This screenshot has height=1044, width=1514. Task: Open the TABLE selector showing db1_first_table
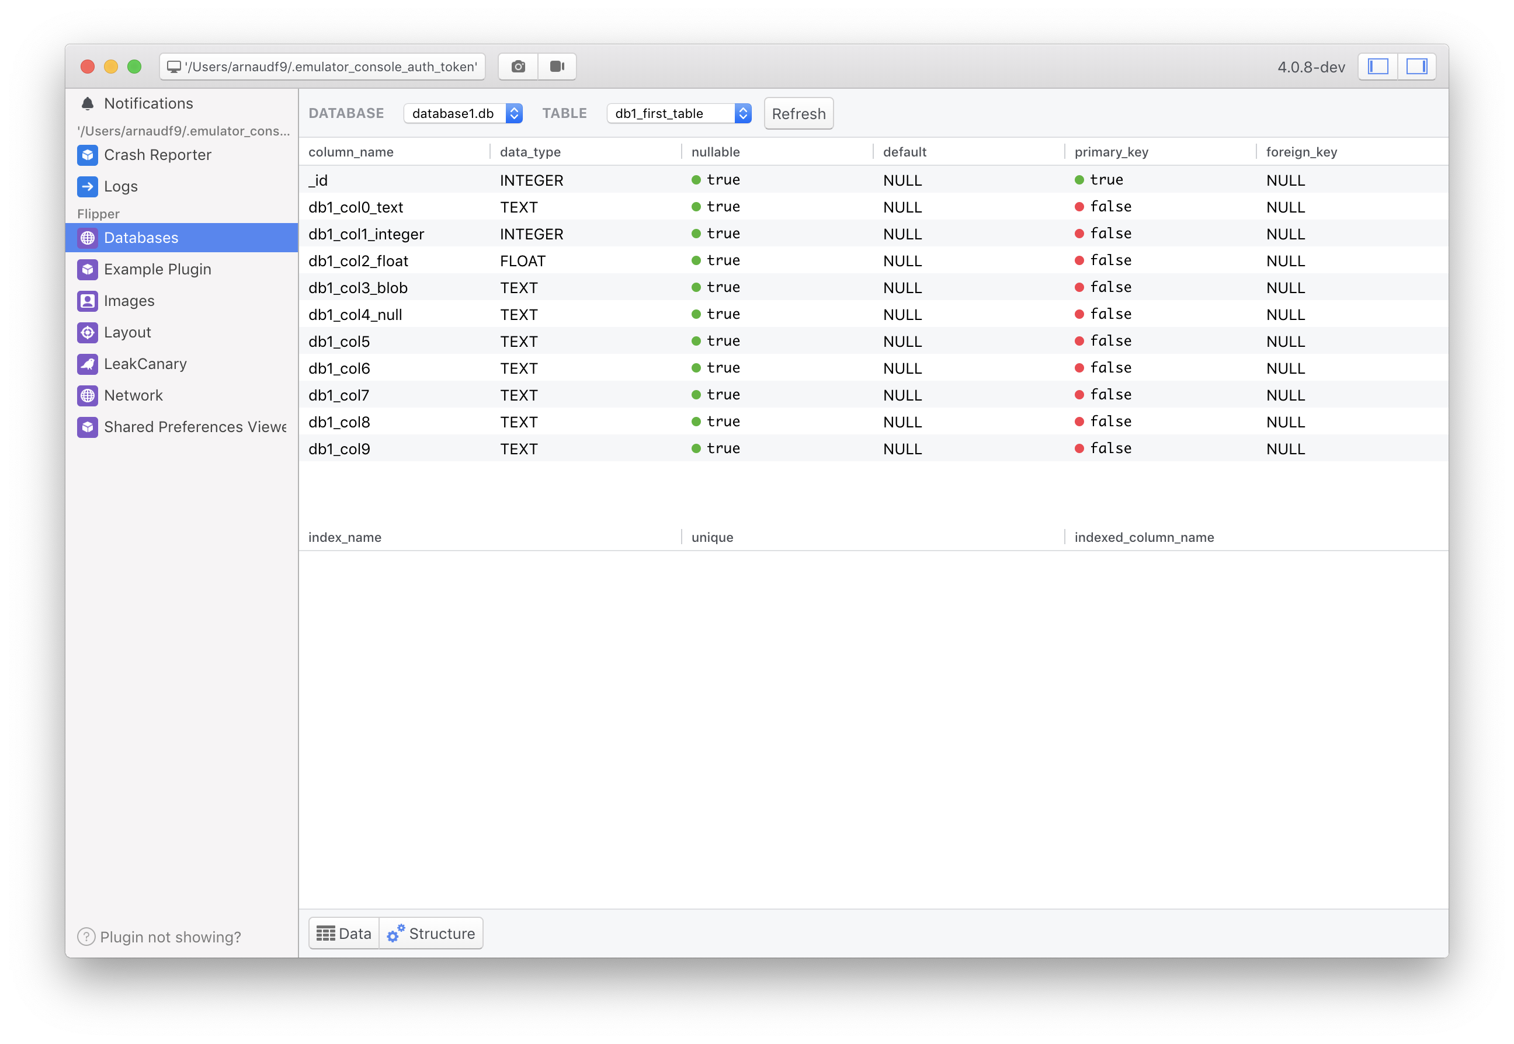[679, 113]
